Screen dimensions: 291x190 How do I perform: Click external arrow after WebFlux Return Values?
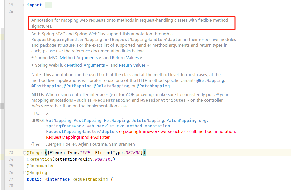148,66
